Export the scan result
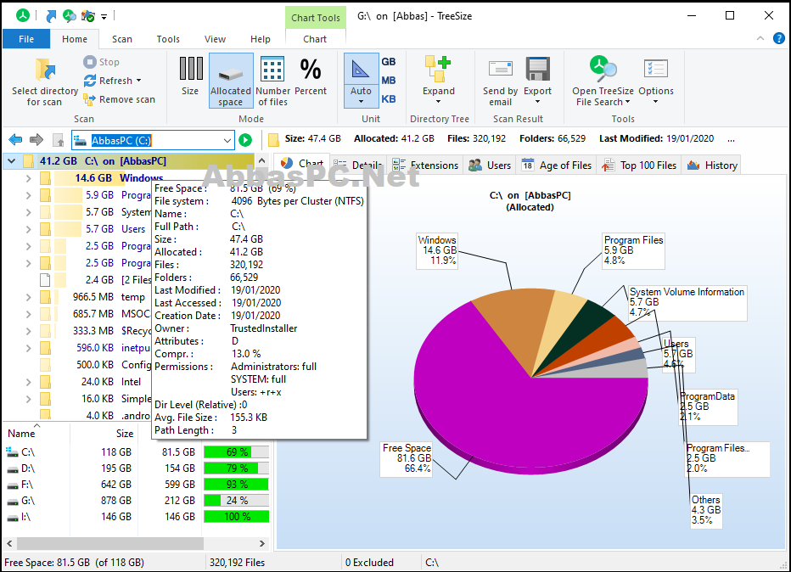The height and width of the screenshot is (572, 791). click(x=537, y=81)
